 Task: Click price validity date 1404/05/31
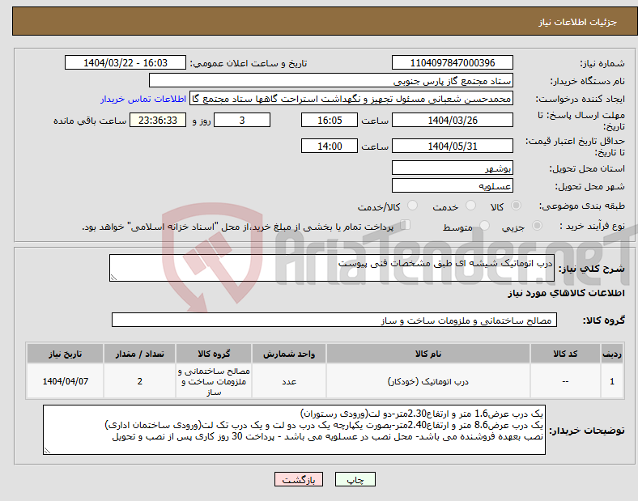pyautogui.click(x=452, y=146)
